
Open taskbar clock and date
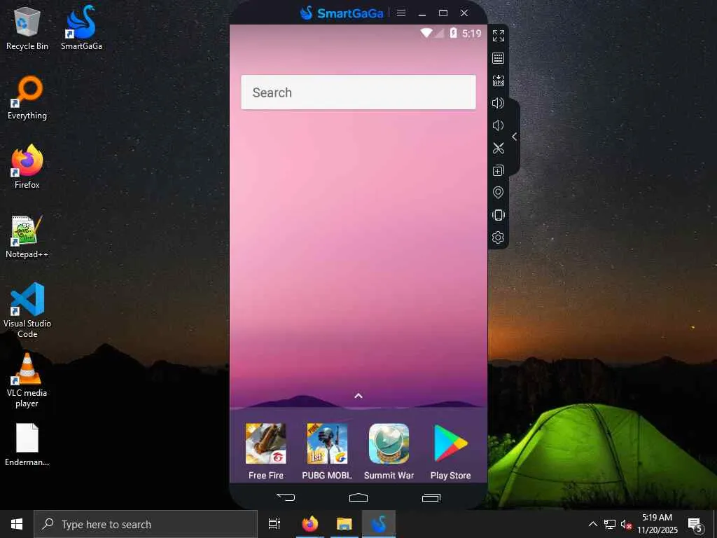tap(657, 524)
